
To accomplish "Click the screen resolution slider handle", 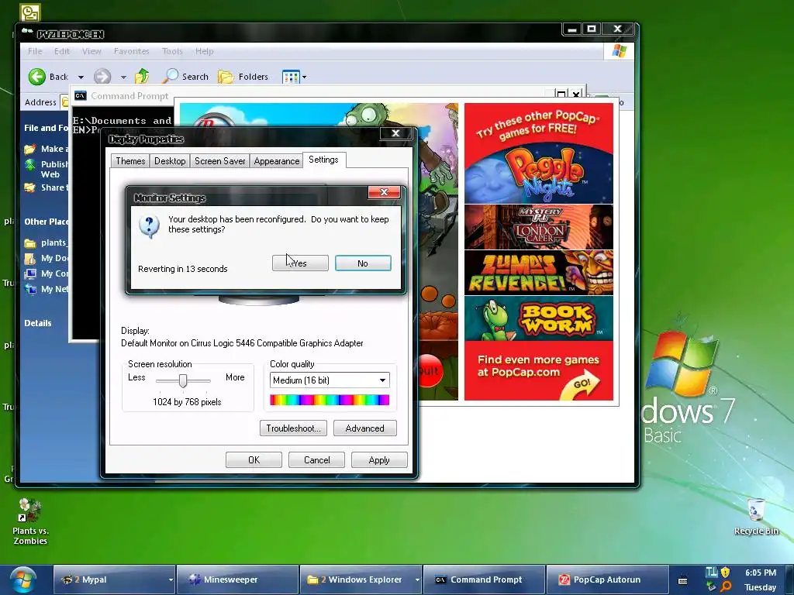I will coord(183,381).
